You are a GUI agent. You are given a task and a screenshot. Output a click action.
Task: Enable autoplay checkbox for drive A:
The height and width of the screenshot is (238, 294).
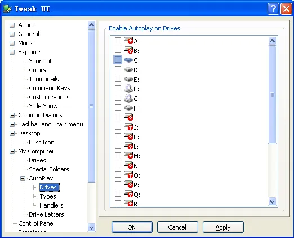[x=118, y=40]
